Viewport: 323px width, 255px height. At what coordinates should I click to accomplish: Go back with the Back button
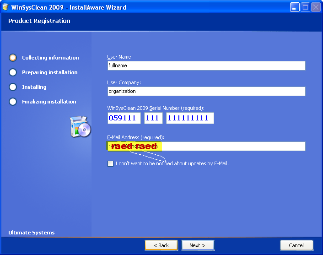click(x=161, y=245)
